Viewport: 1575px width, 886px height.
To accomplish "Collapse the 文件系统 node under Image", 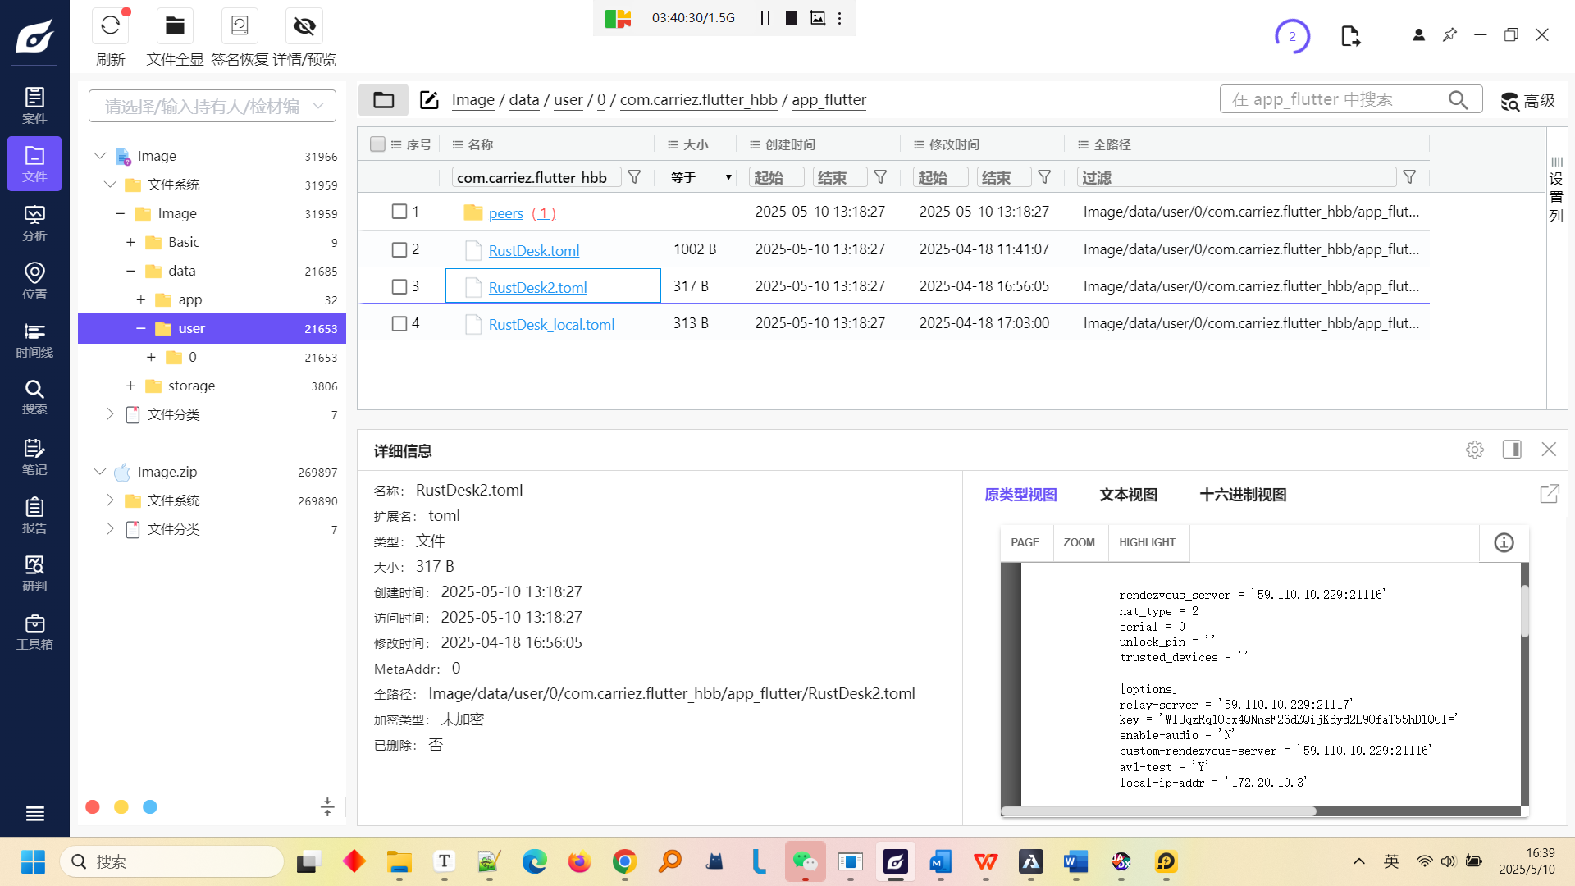I will 110,185.
